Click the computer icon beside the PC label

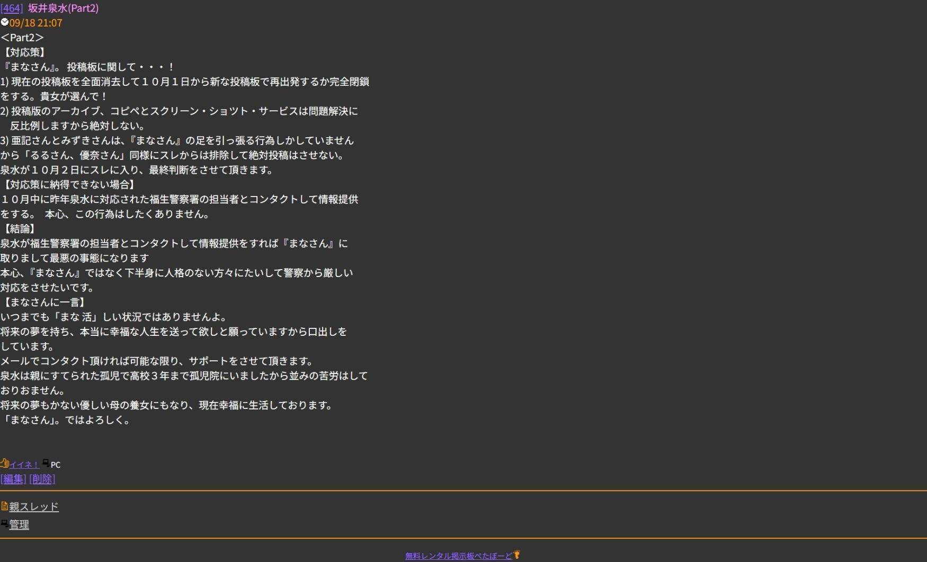click(x=46, y=463)
